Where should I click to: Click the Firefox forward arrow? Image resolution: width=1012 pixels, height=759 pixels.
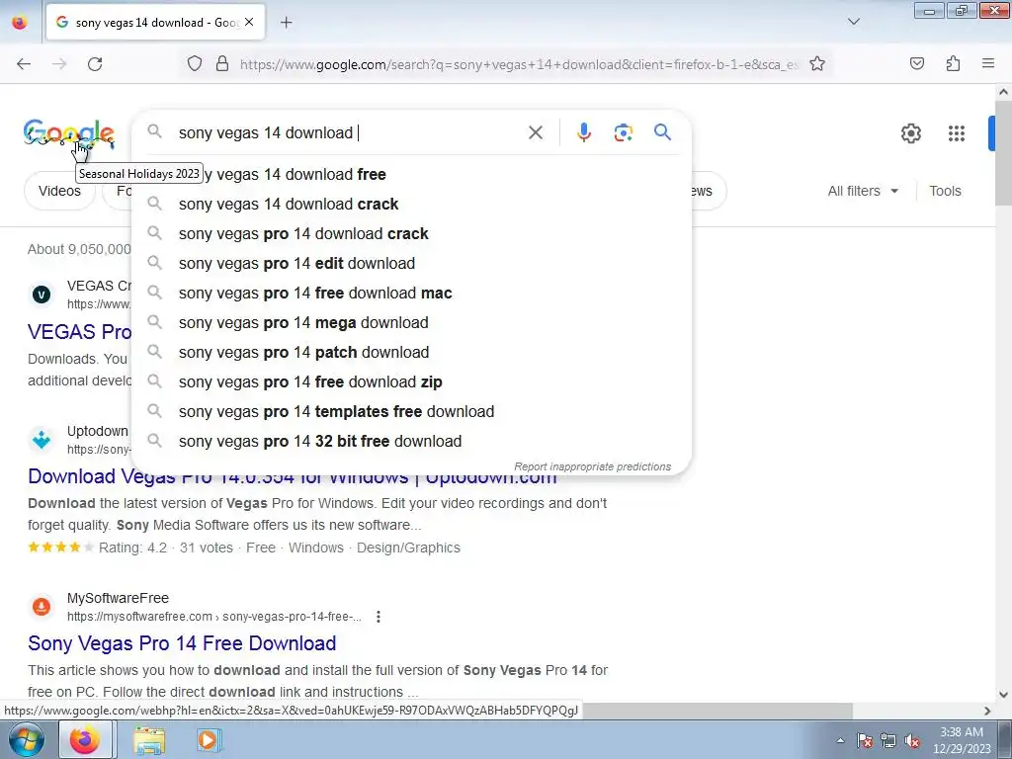(59, 64)
